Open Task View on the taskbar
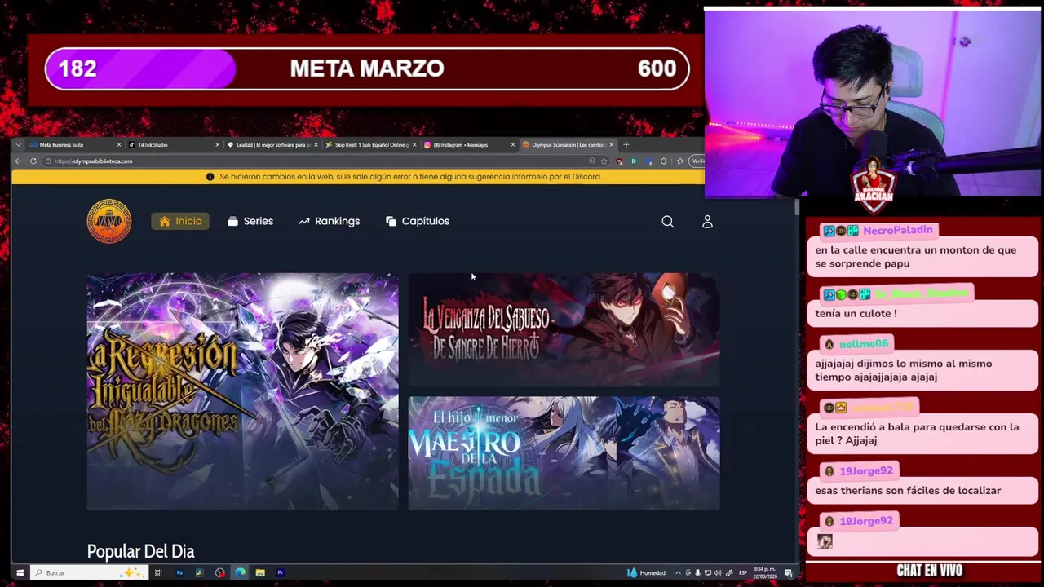The image size is (1044, 587). click(x=158, y=573)
